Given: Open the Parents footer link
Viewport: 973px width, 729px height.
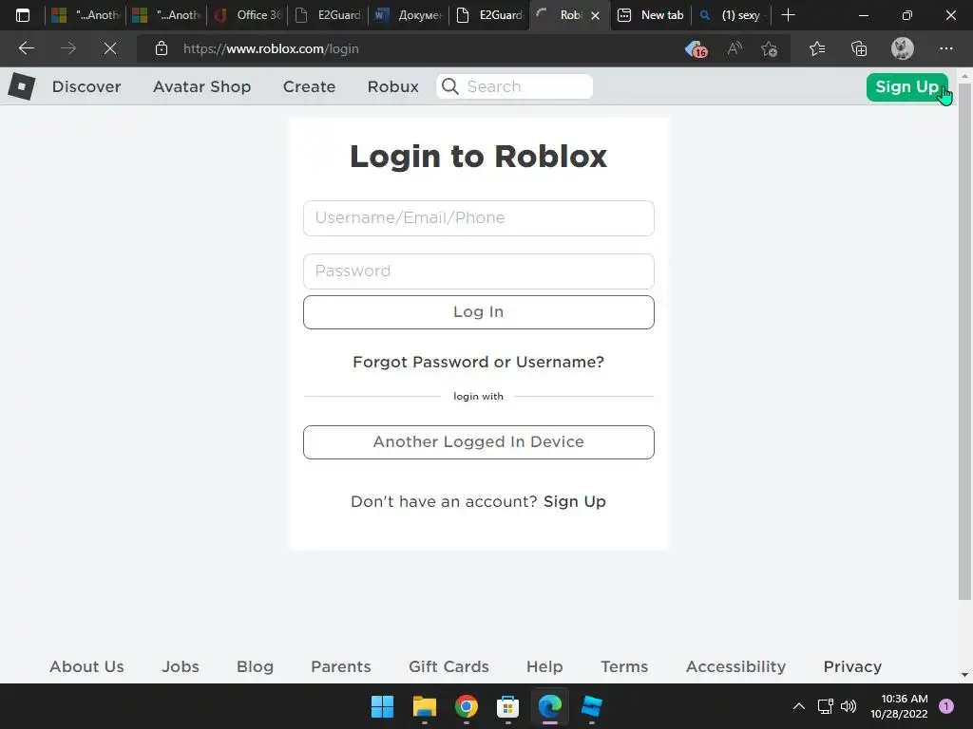Looking at the screenshot, I should 341,666.
